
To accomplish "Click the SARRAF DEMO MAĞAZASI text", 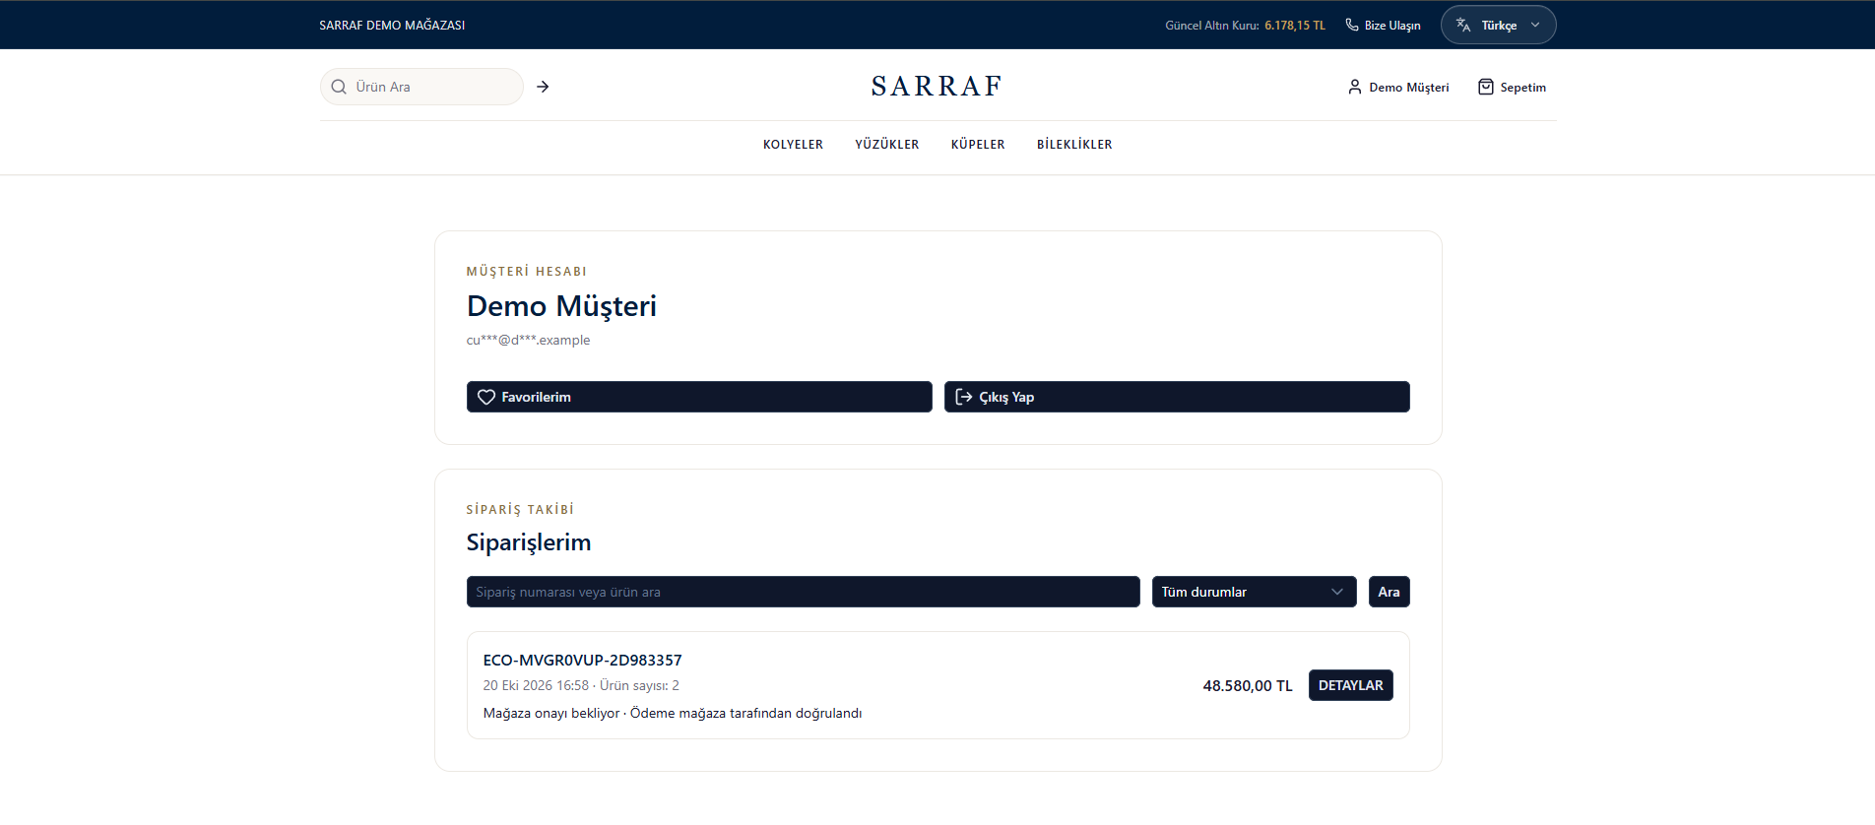I will pos(392,26).
